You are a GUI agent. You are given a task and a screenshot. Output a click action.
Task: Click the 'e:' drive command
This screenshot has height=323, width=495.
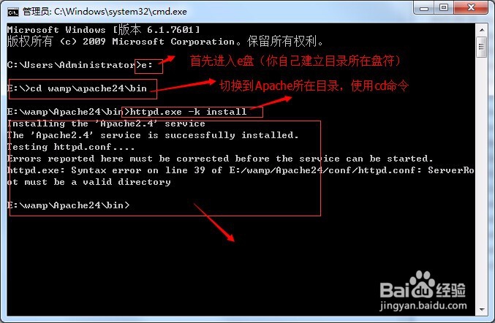147,65
